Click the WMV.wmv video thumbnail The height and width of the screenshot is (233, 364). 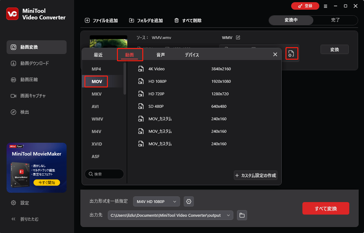[x=109, y=42]
